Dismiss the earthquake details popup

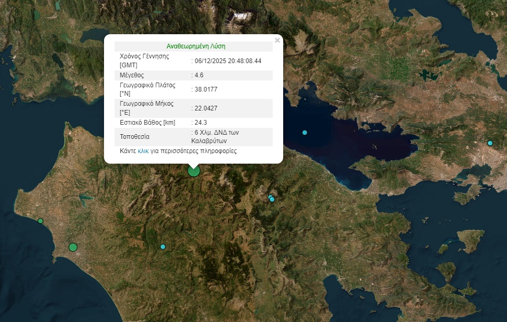[278, 39]
